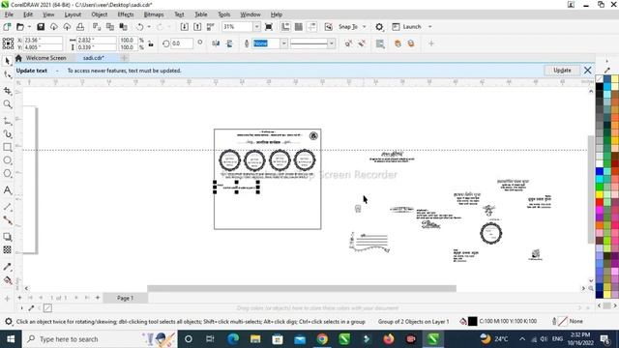Select the Freehand curve tool

(x=8, y=121)
